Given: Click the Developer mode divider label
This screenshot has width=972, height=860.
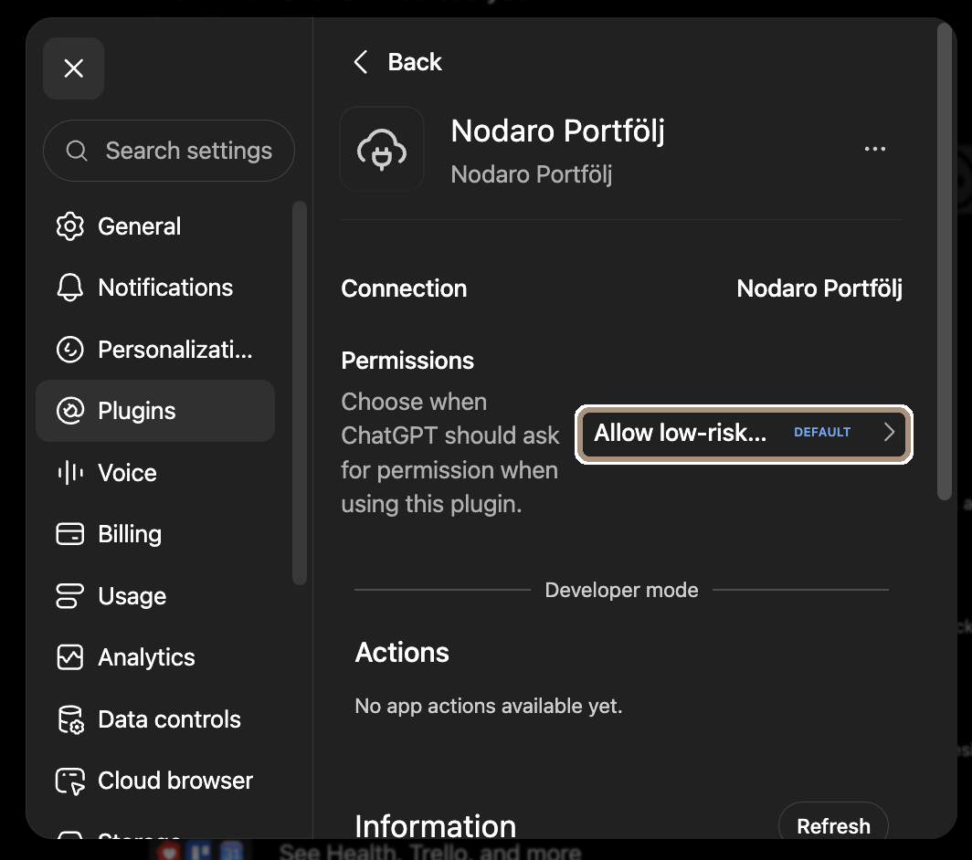Looking at the screenshot, I should pyautogui.click(x=622, y=590).
